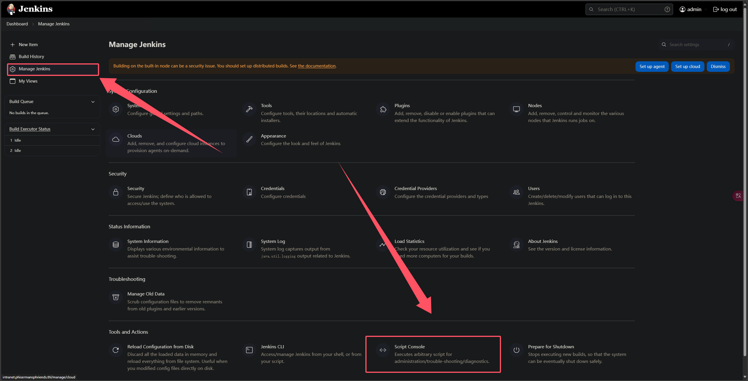Click the search help question mark icon
Image resolution: width=748 pixels, height=381 pixels.
(x=667, y=9)
